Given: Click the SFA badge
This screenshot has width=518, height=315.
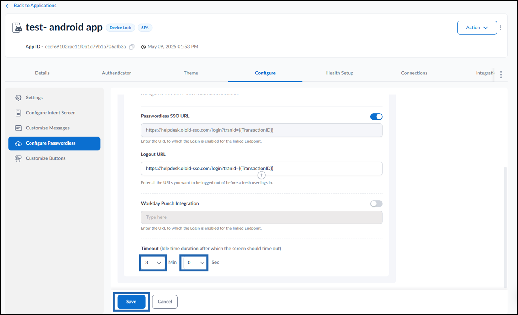Looking at the screenshot, I should (x=145, y=28).
